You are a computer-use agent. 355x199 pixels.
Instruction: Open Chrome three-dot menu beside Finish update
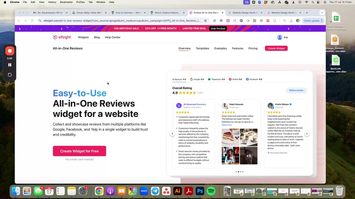pos(322,20)
